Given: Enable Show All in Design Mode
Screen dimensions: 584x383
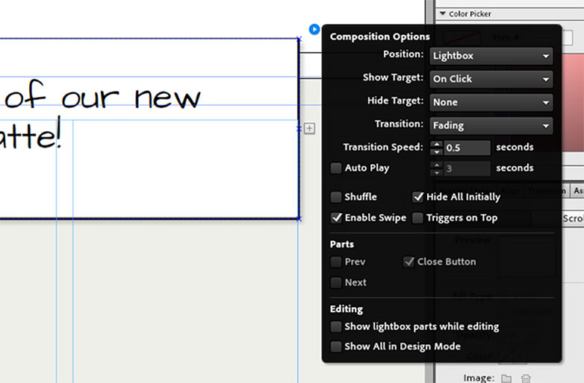Looking at the screenshot, I should (x=336, y=346).
